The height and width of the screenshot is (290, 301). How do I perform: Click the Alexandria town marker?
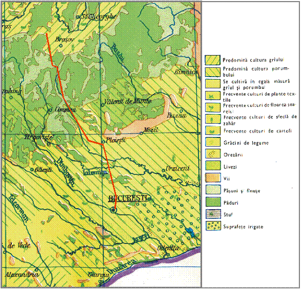pos(37,269)
